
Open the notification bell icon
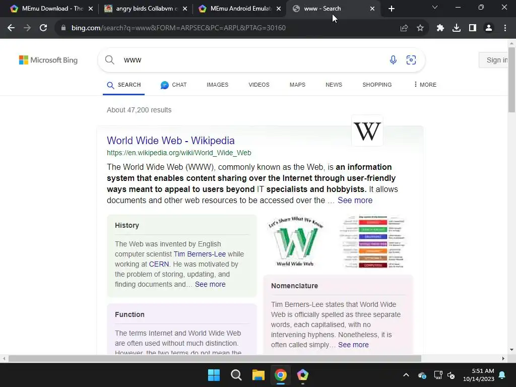[x=502, y=375]
